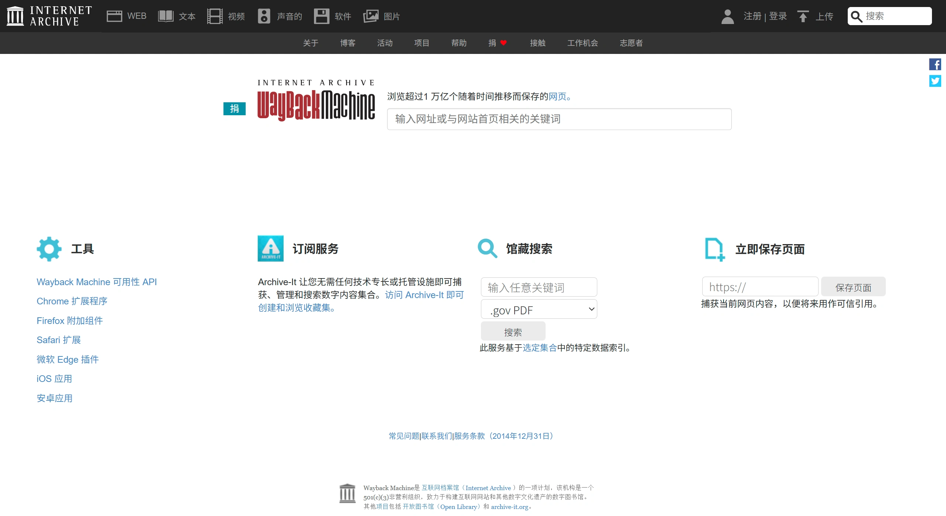Click the red heart next to 捐
Image resolution: width=946 pixels, height=516 pixels.
point(503,43)
